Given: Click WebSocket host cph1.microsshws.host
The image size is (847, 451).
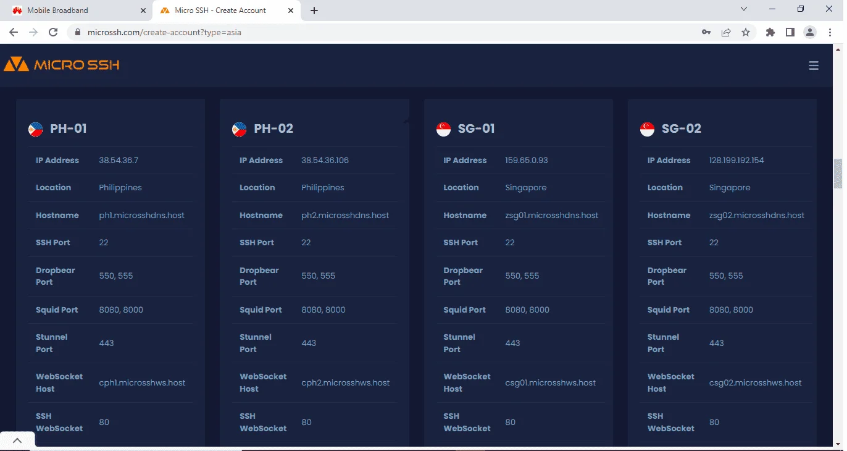Looking at the screenshot, I should (143, 383).
